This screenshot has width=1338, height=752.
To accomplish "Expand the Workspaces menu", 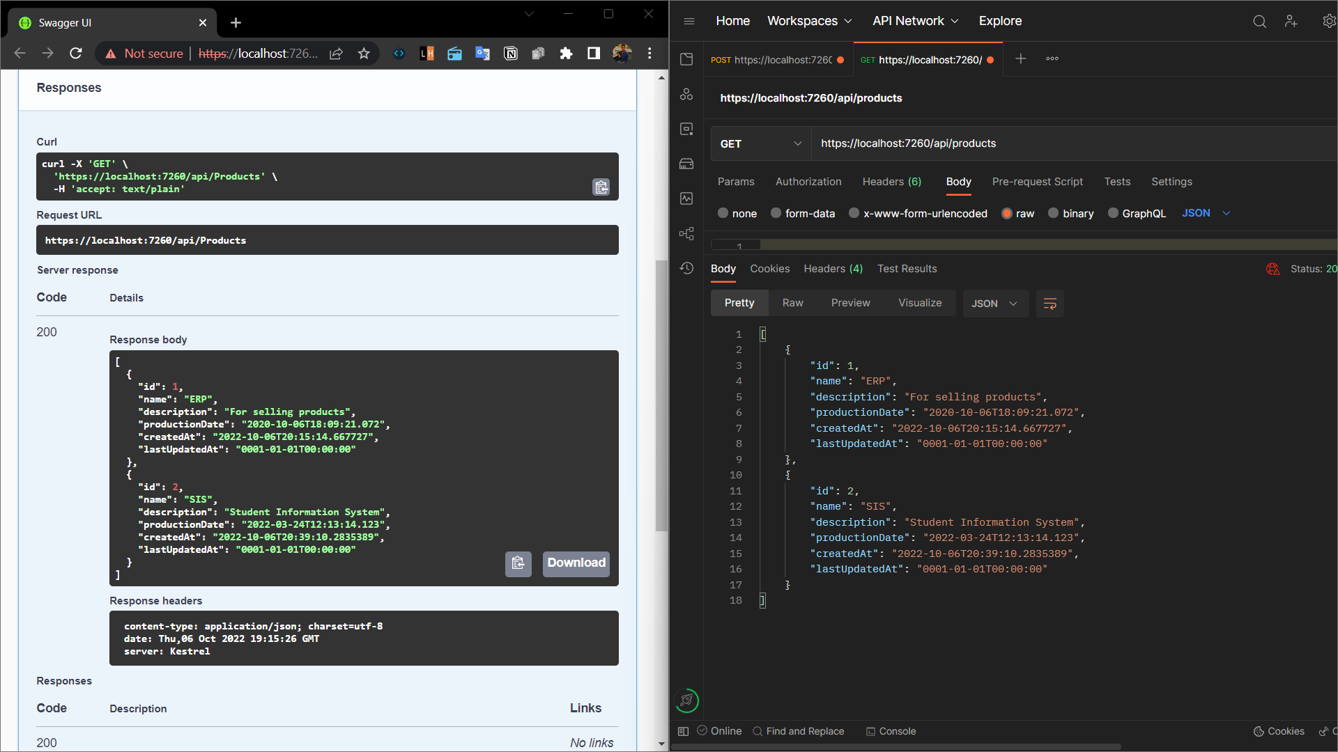I will [809, 21].
